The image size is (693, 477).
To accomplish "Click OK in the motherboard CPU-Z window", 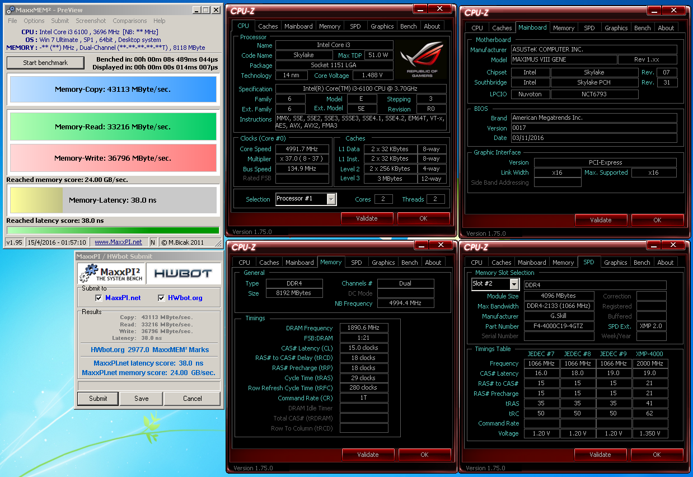I will 657,220.
